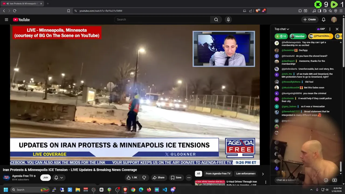Open Brave Wallet icon
Viewport: 345px width, 194px height.
325,11
